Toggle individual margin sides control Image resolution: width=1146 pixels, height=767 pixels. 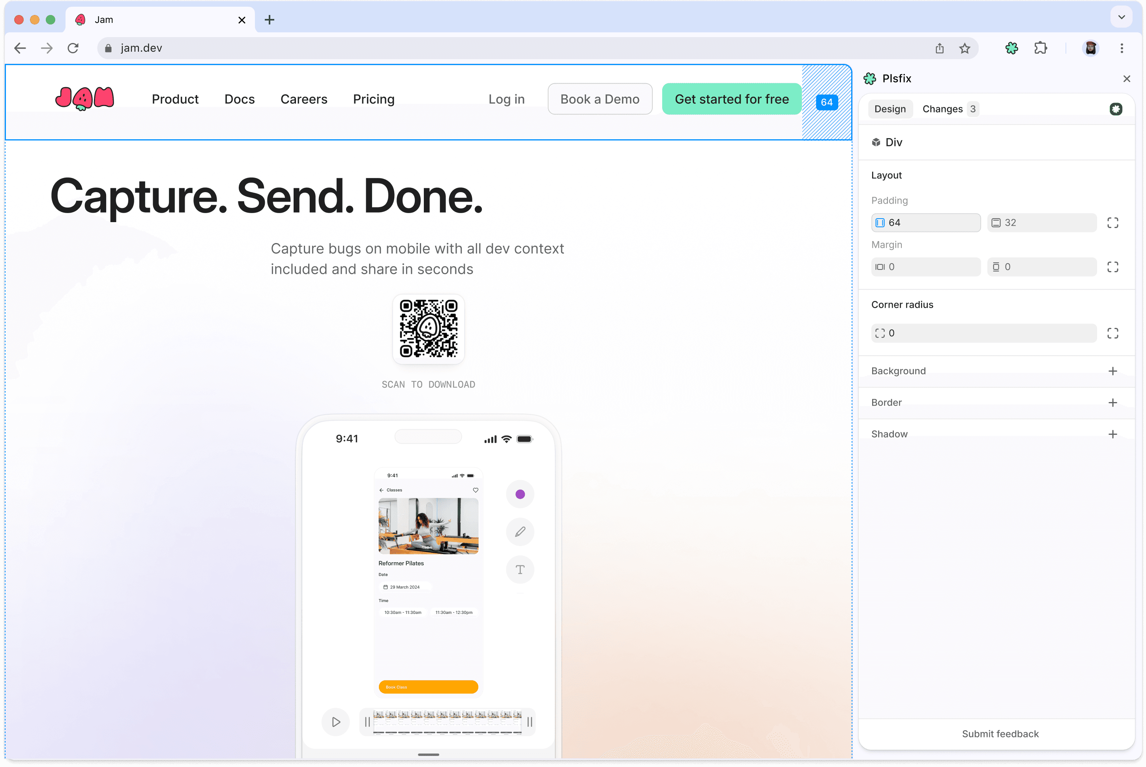pos(1113,267)
